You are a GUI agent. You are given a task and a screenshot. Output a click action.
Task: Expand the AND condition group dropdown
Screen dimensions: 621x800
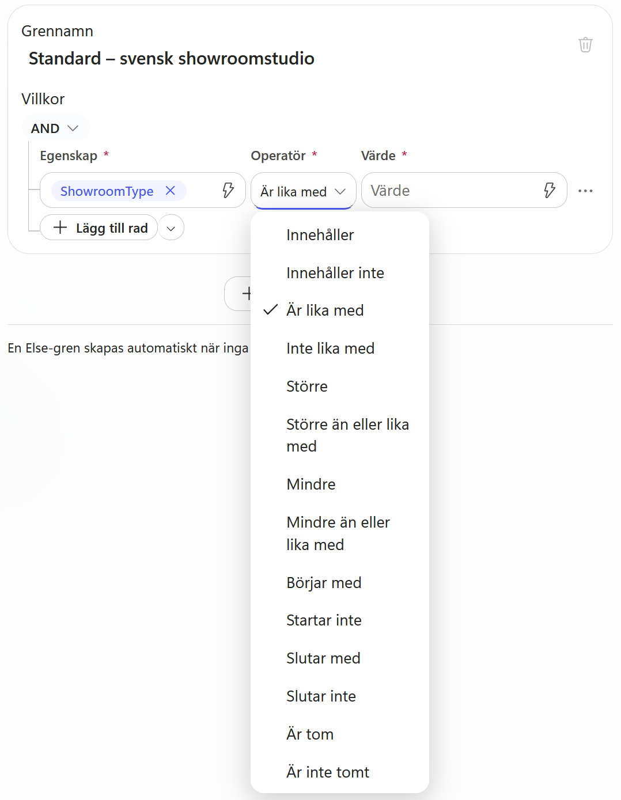[55, 128]
